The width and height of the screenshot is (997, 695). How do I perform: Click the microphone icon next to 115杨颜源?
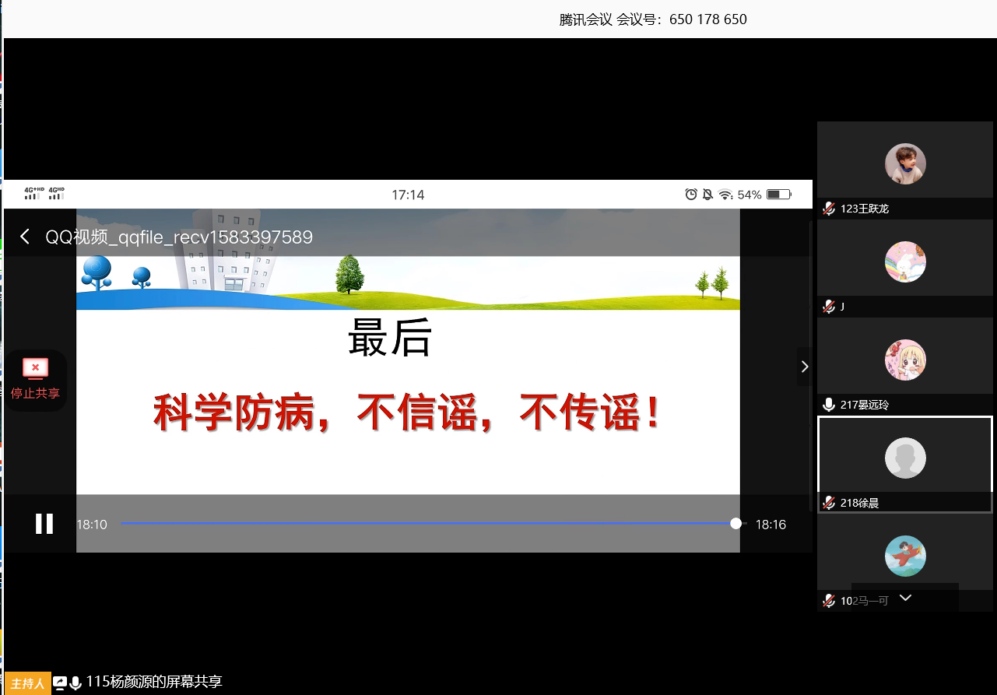tap(75, 683)
